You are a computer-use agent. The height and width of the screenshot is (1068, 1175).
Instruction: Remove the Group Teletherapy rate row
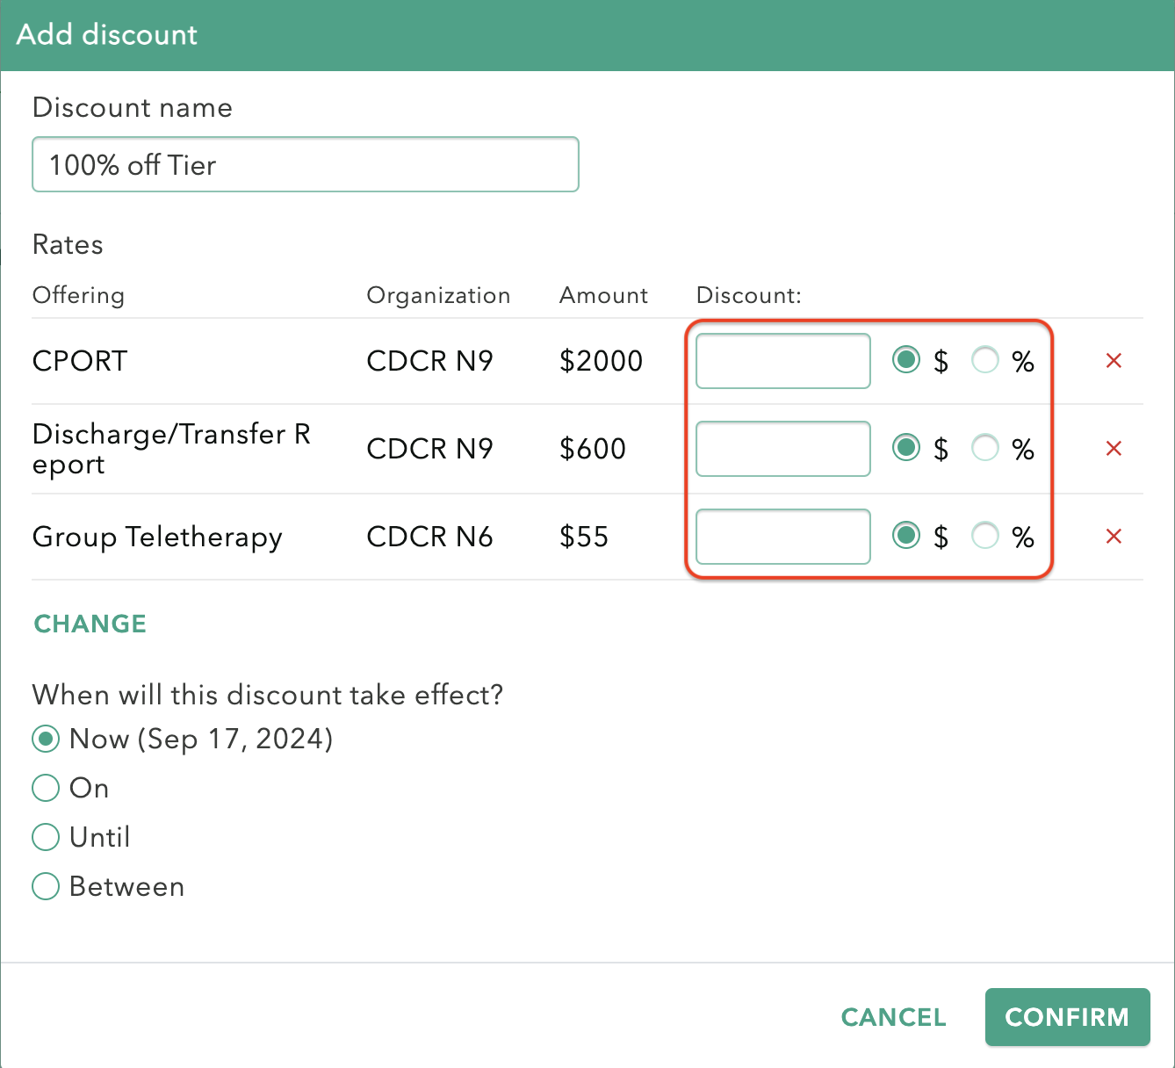coord(1114,536)
